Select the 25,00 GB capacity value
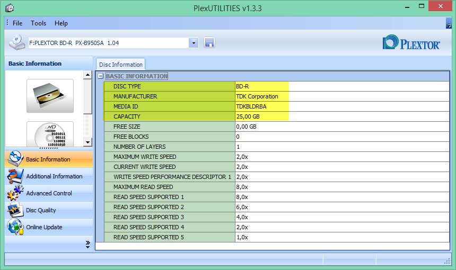Screen dimensions: 456x270 [248, 116]
